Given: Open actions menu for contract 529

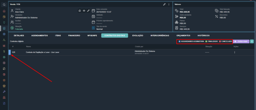Looking at the screenshot, I should pos(234,52).
